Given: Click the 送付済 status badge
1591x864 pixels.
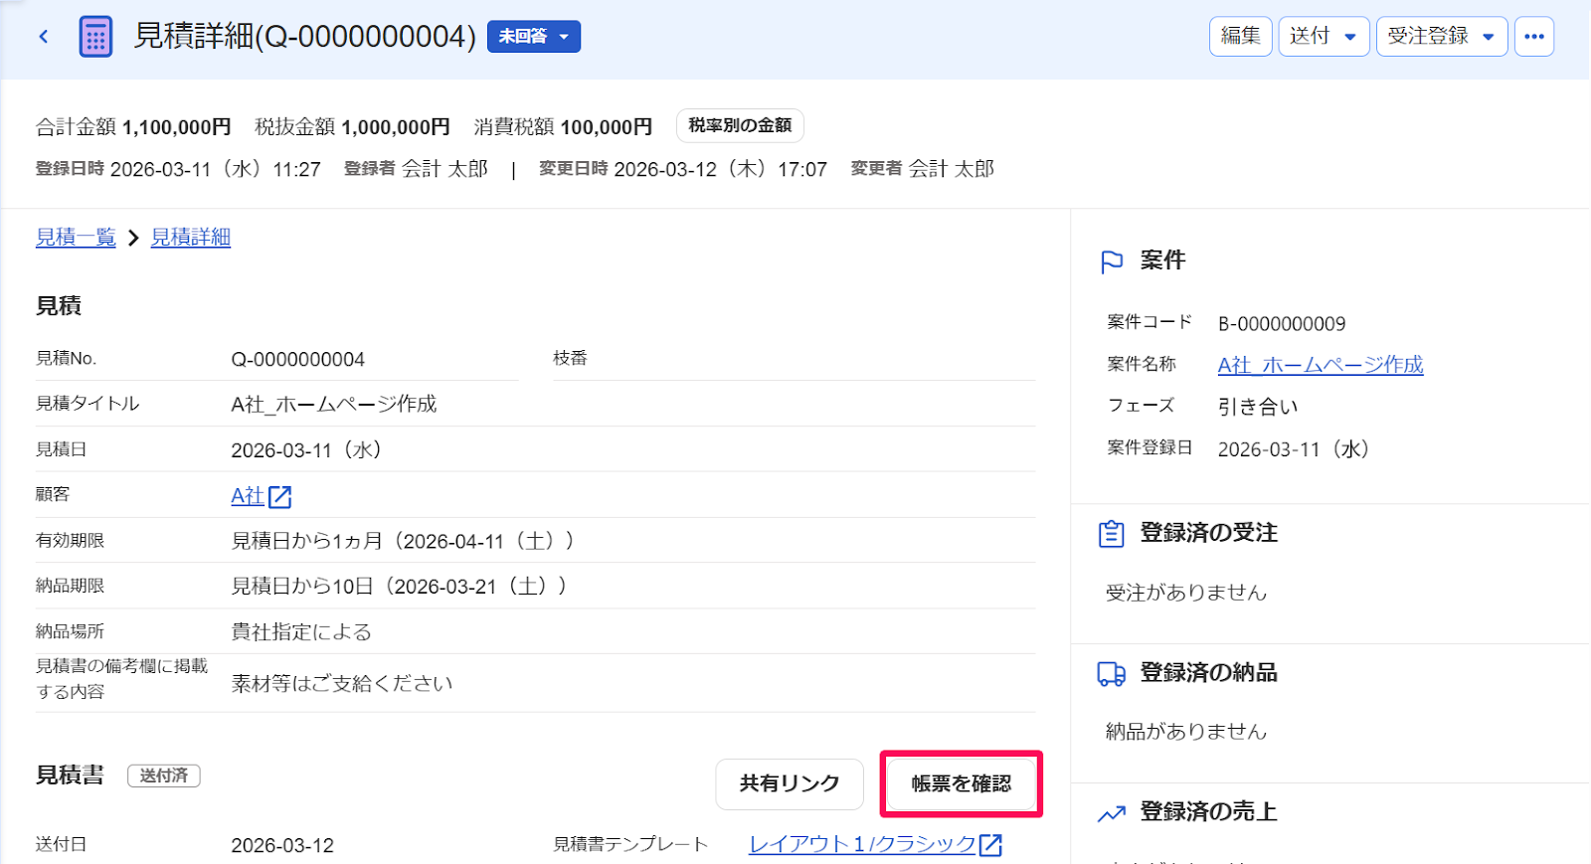Looking at the screenshot, I should tap(164, 776).
